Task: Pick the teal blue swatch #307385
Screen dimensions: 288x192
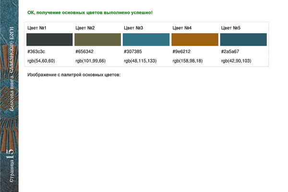Action: click(x=146, y=39)
